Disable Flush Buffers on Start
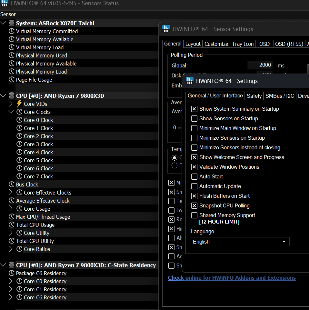Screen dimensions: 309x310 (x=194, y=196)
